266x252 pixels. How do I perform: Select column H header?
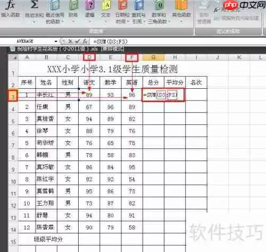pos(175,57)
